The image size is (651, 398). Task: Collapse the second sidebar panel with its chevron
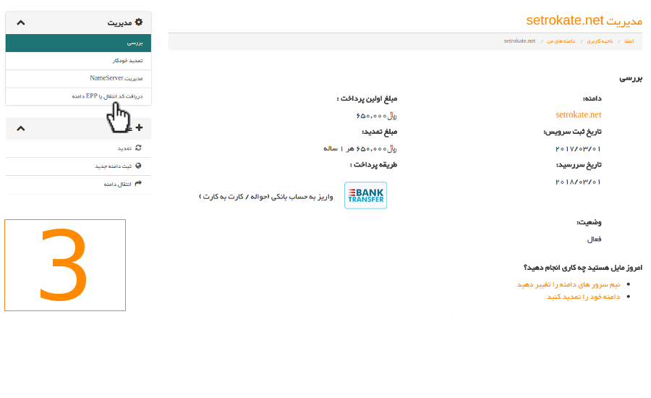(21, 128)
